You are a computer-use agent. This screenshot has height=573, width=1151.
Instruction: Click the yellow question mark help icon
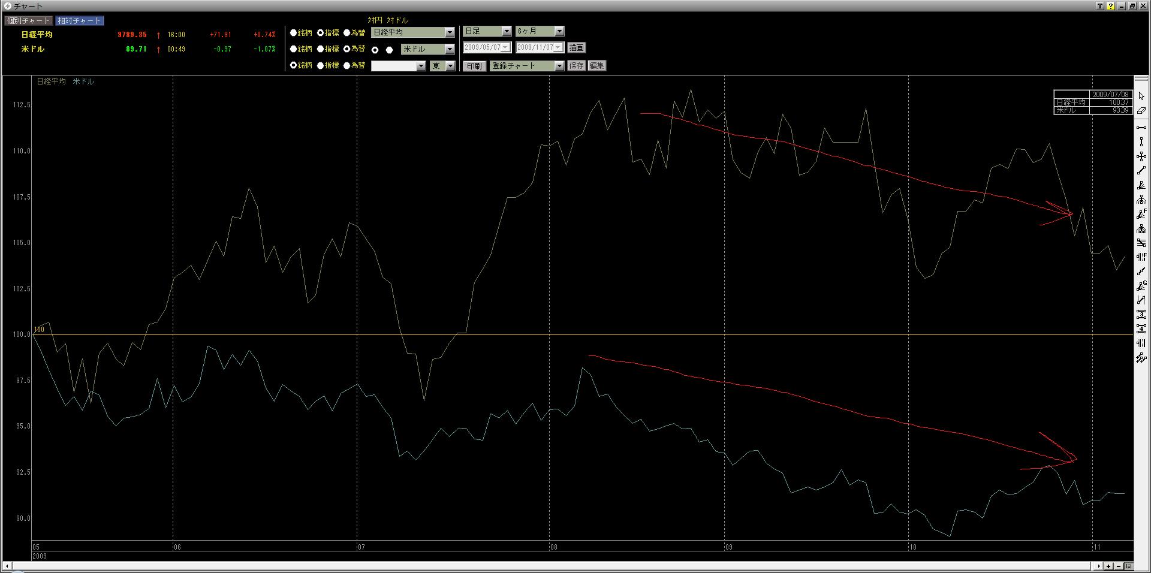pos(1110,6)
